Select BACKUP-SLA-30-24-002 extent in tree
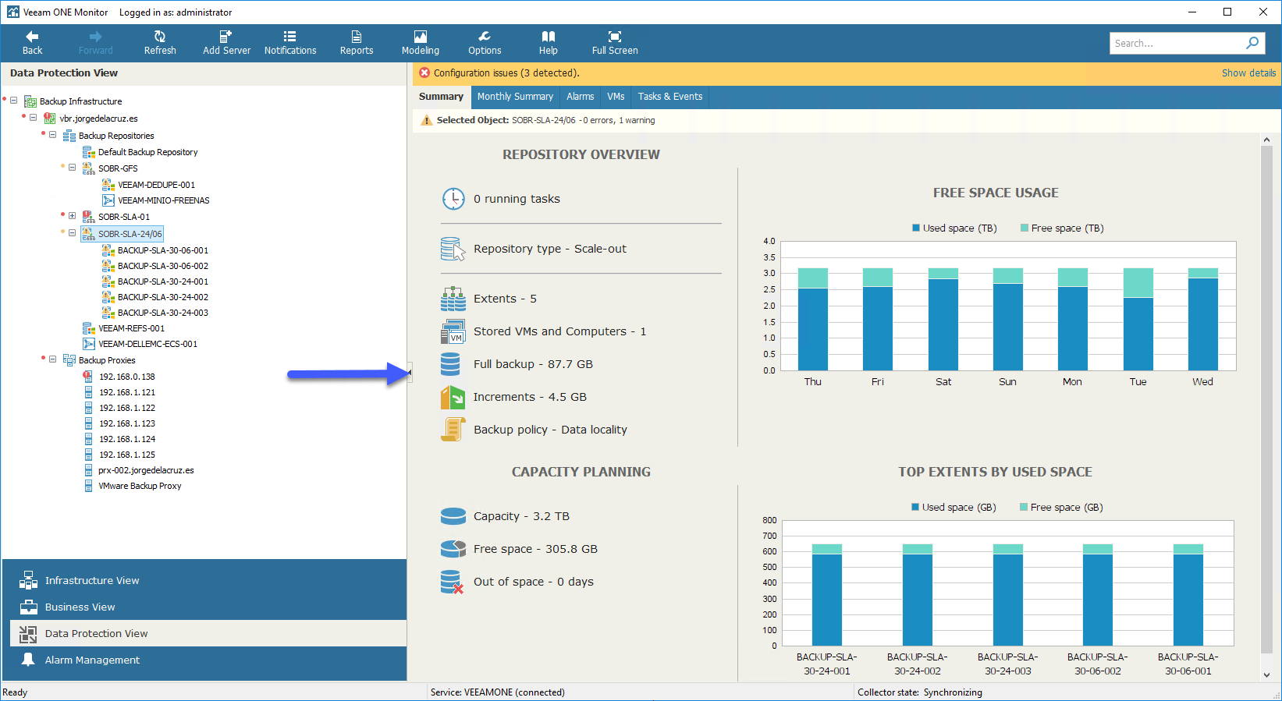This screenshot has width=1282, height=701. pyautogui.click(x=163, y=297)
